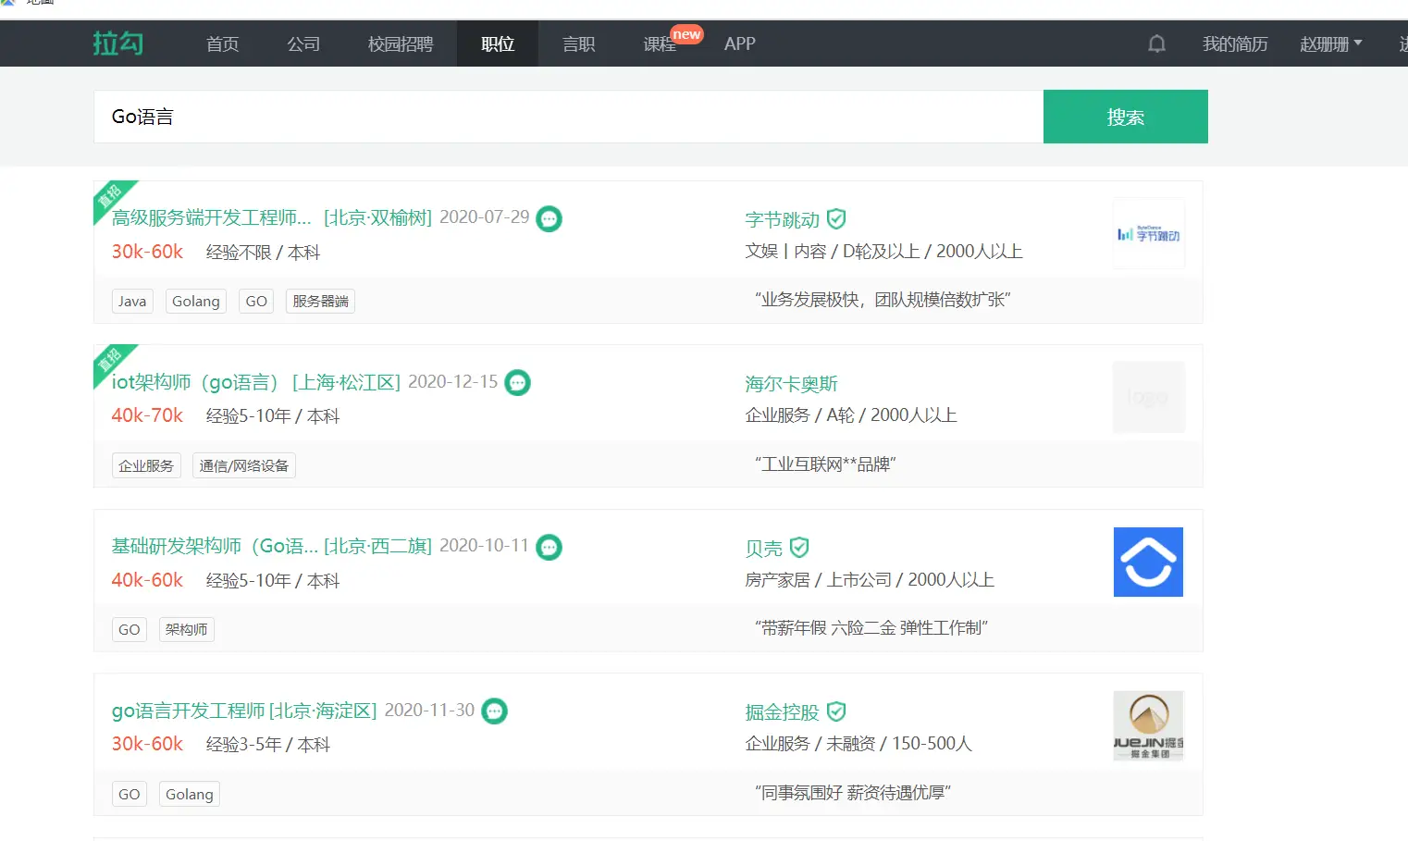Open 我的简历 in the top bar
This screenshot has height=841, width=1408.
pyautogui.click(x=1234, y=43)
